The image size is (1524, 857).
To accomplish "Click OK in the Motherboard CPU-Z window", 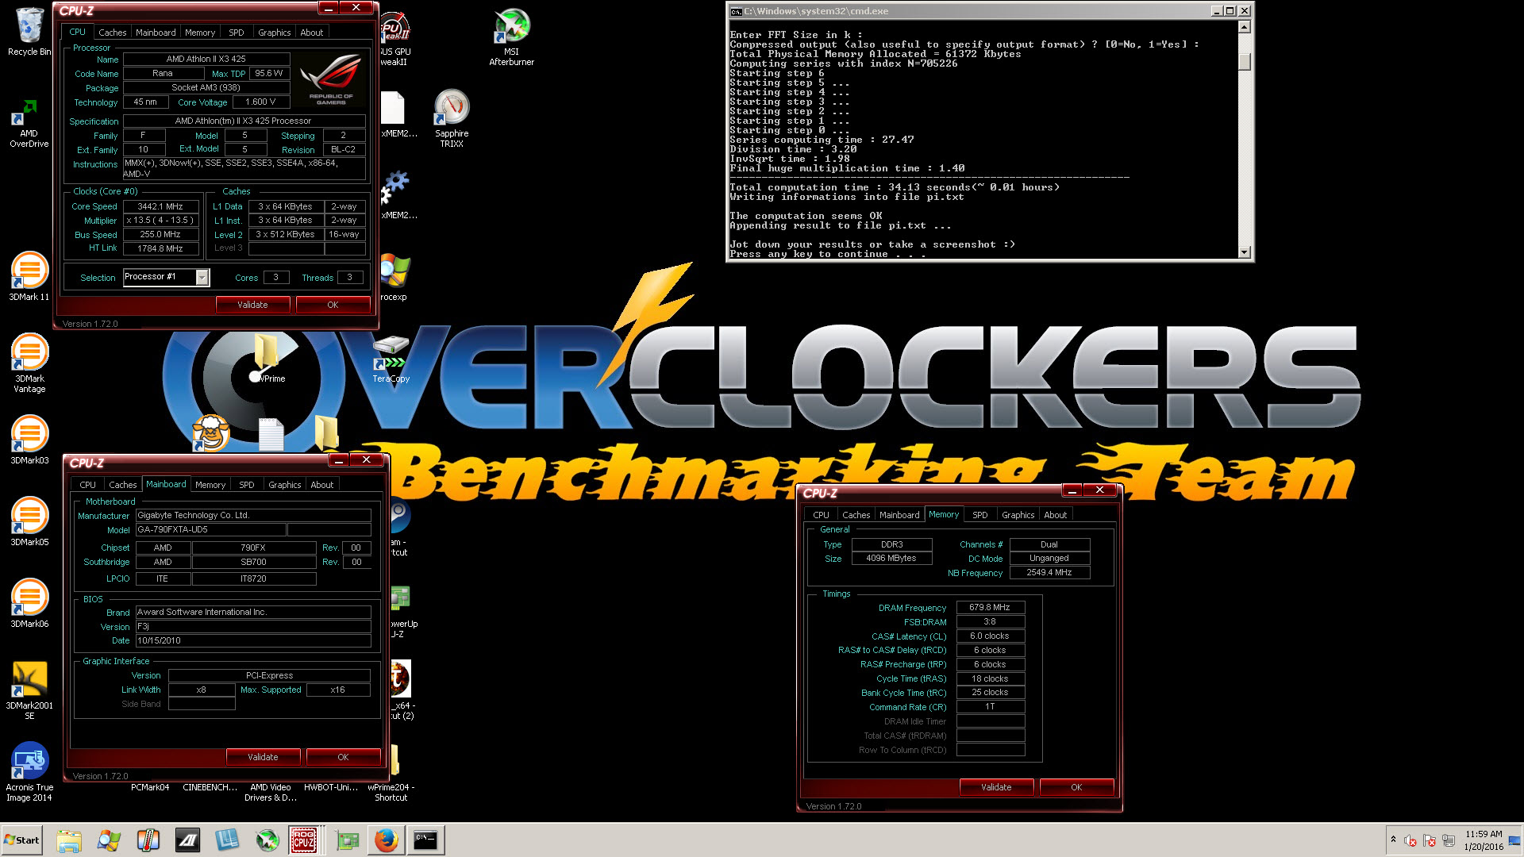I will click(x=343, y=757).
